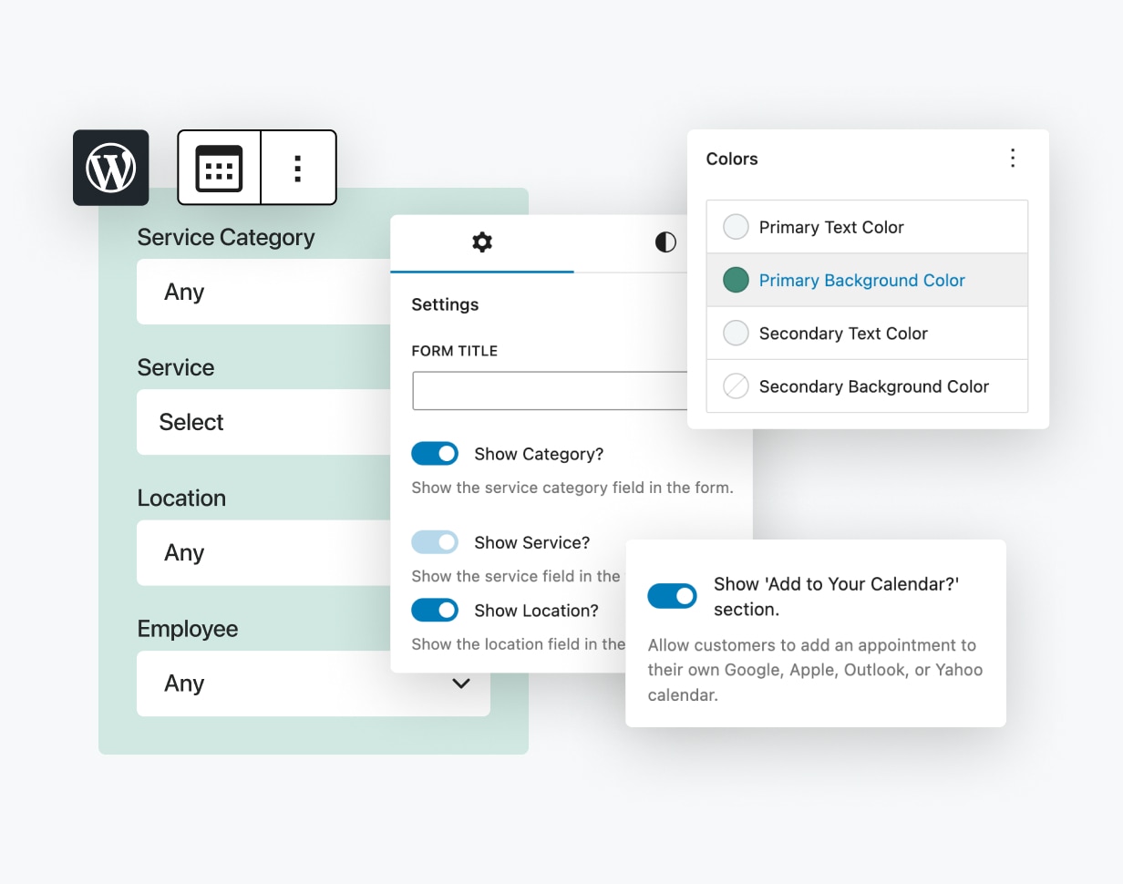Open the Styles panel icon
1123x884 pixels.
[x=665, y=242]
